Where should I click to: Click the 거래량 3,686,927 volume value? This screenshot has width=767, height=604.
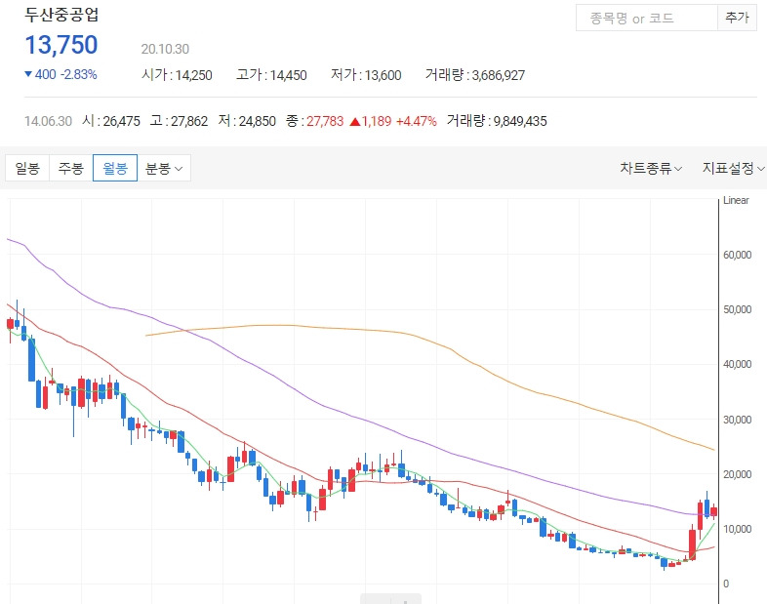tap(475, 75)
